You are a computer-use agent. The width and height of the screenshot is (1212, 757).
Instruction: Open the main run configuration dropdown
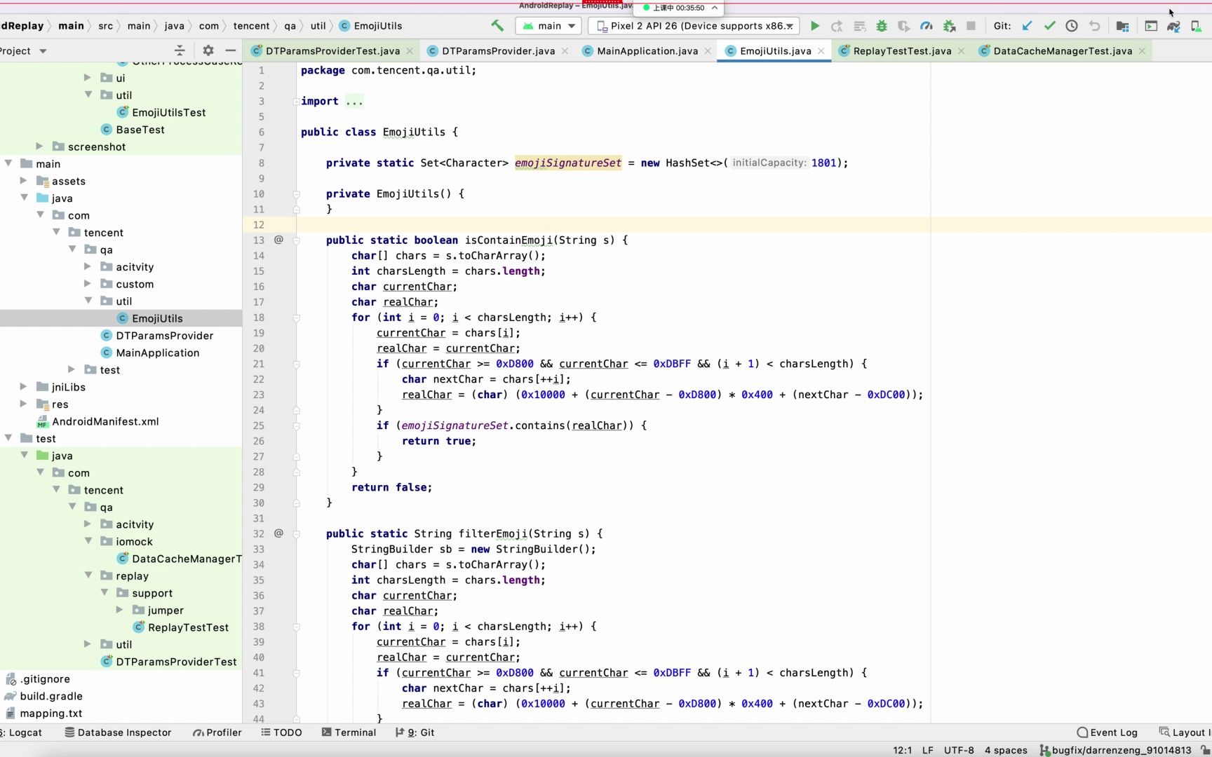coord(549,26)
